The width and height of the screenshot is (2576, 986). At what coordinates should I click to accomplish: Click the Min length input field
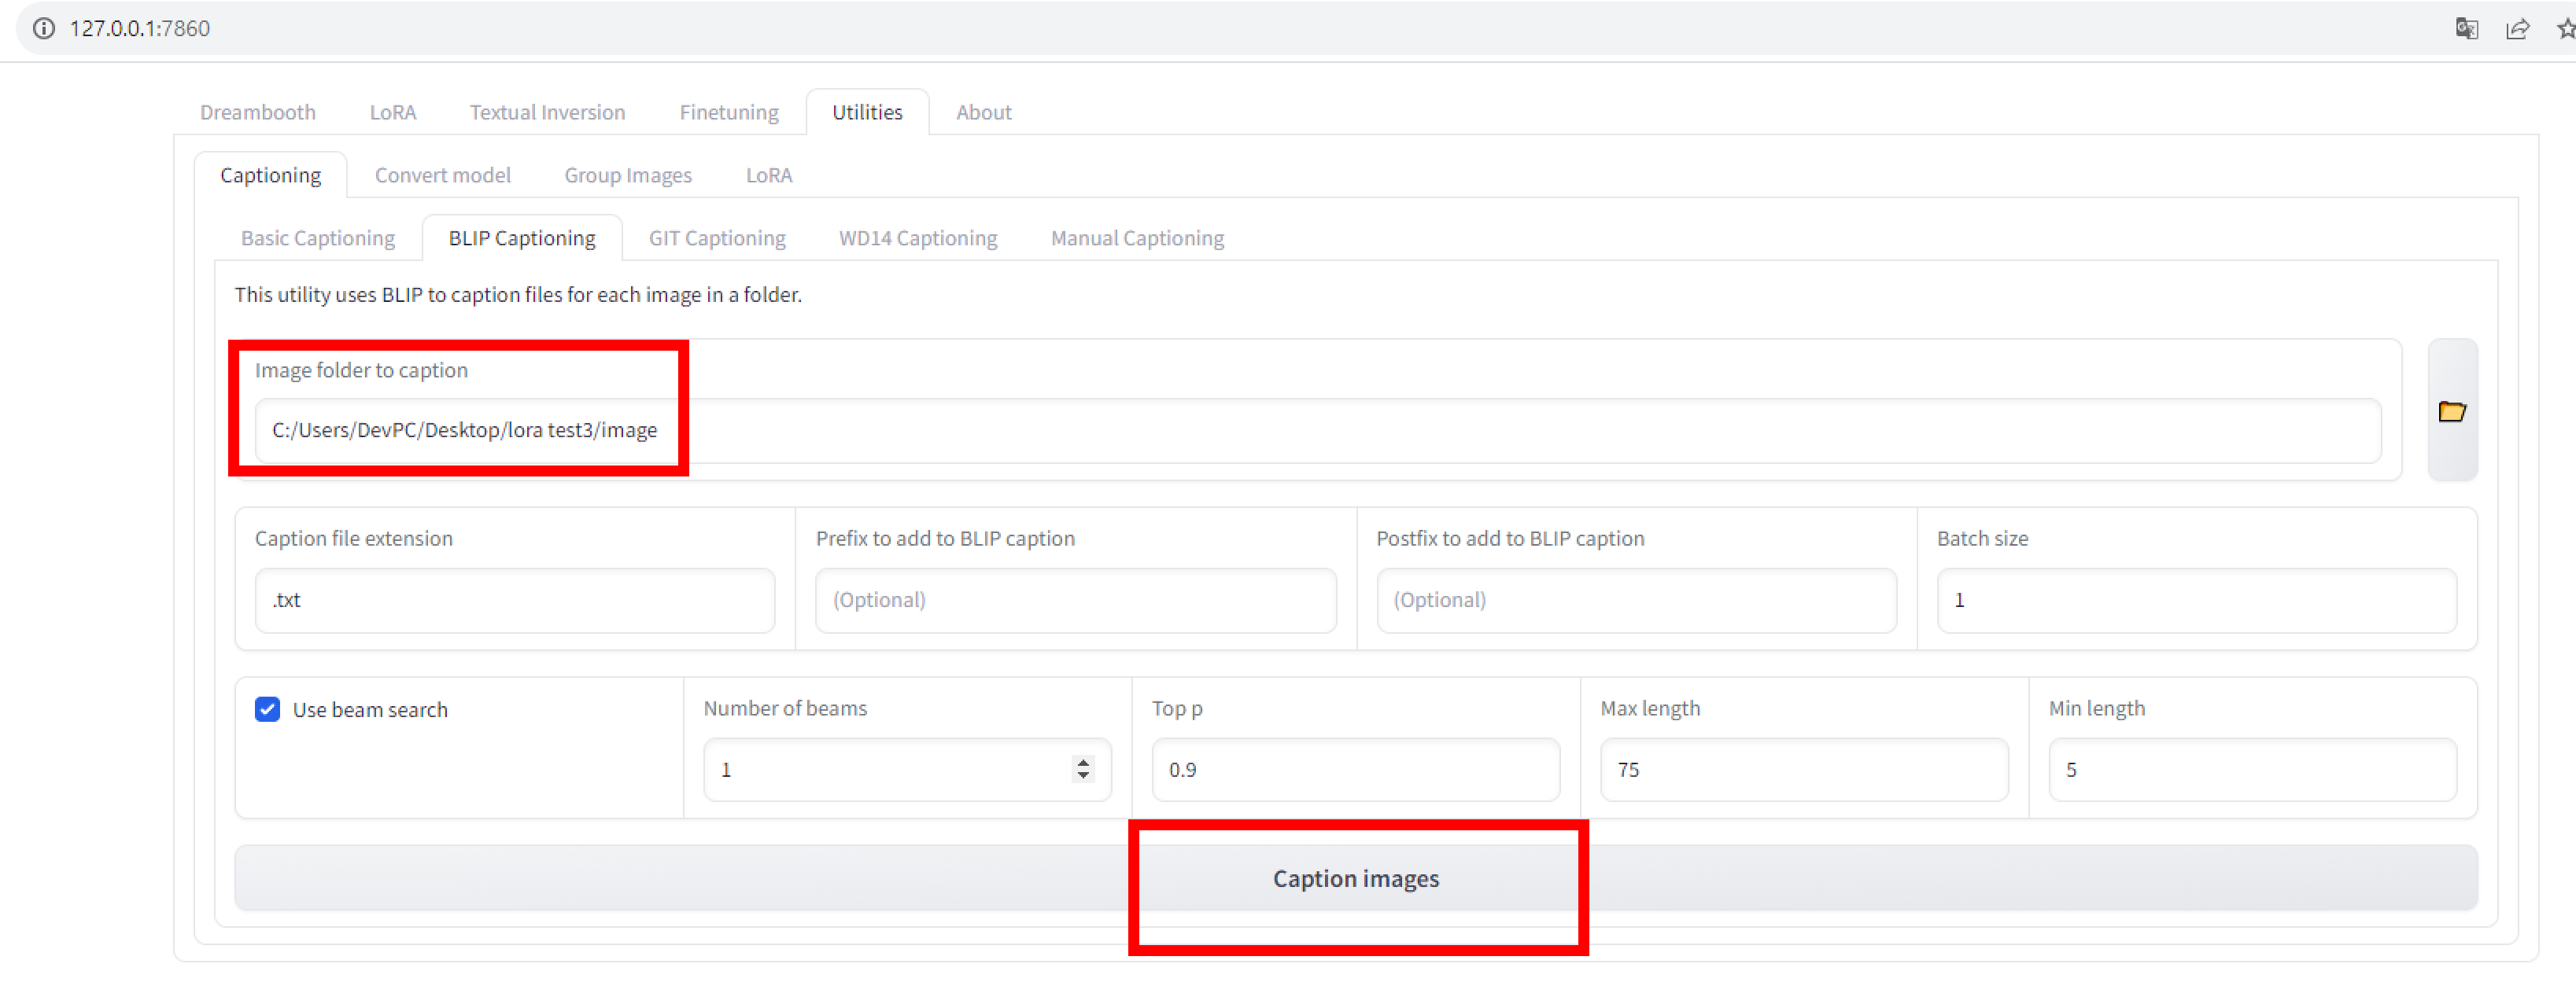pyautogui.click(x=2252, y=771)
